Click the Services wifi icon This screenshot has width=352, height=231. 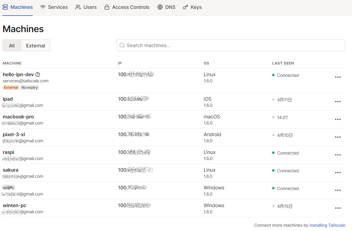[43, 7]
